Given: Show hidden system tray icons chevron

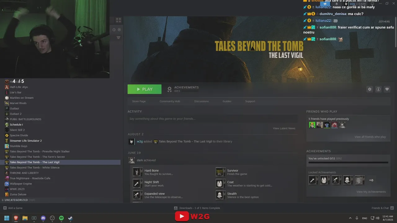Looking at the screenshot, I should (x=350, y=218).
